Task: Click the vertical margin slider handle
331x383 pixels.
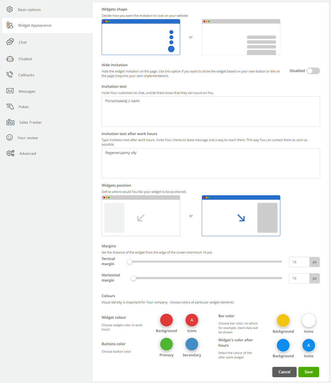Action: (x=130, y=262)
